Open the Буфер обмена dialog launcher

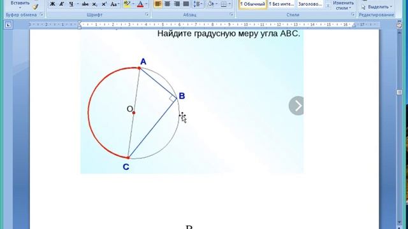tap(41, 15)
